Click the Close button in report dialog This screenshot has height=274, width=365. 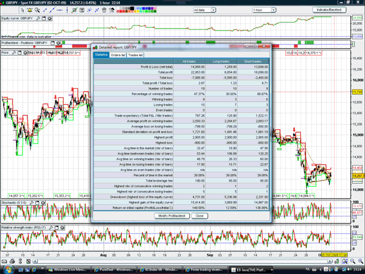click(x=200, y=216)
